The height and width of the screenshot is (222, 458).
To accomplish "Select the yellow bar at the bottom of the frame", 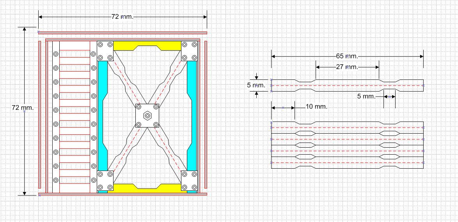I will click(x=147, y=188).
